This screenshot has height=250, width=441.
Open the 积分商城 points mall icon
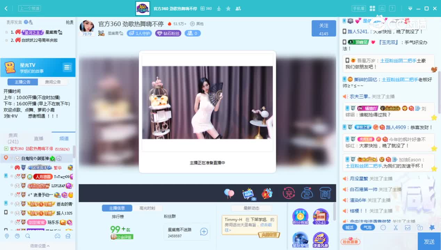pos(300,217)
